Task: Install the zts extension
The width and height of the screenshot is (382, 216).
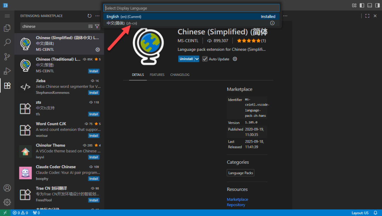Action: [93, 114]
